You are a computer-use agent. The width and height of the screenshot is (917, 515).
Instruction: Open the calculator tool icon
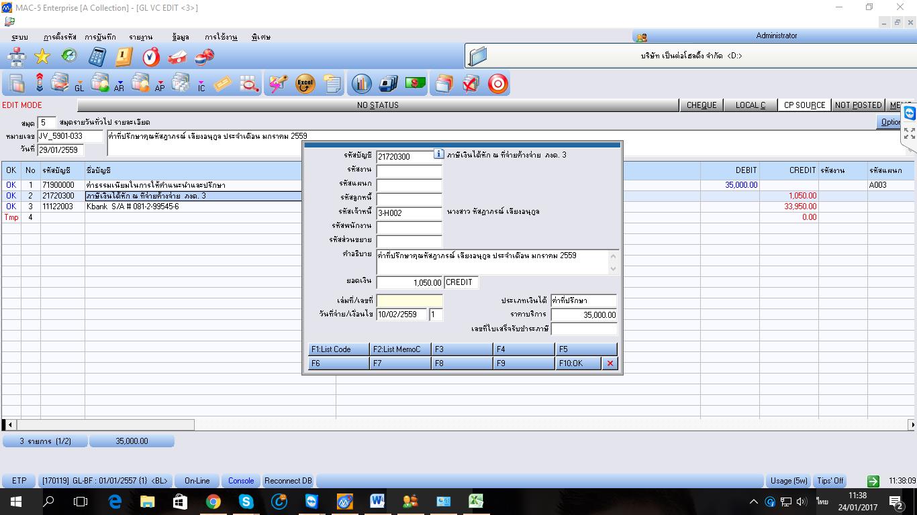pyautogui.click(x=97, y=57)
